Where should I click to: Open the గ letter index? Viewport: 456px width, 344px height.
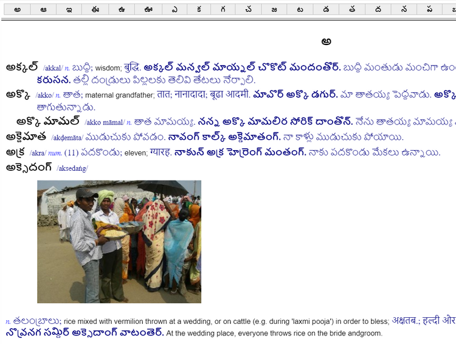[223, 9]
